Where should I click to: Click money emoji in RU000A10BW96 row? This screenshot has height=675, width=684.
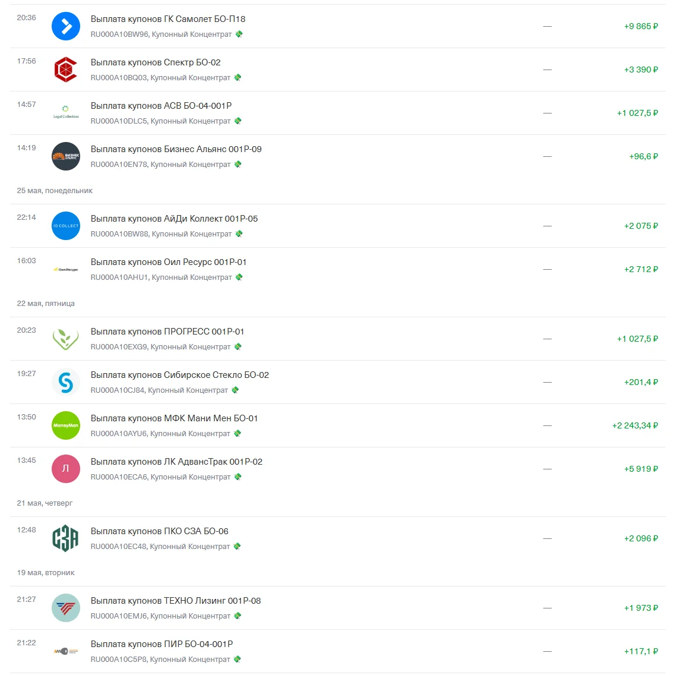tap(239, 34)
